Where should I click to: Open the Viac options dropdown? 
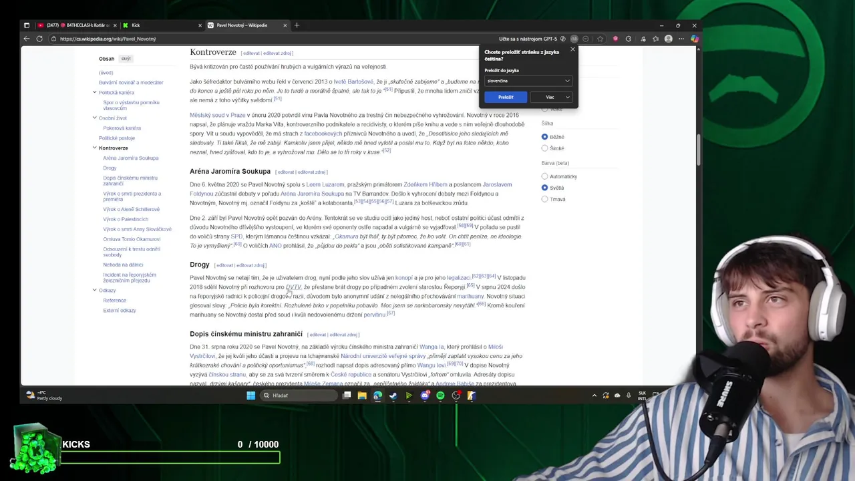coord(551,97)
